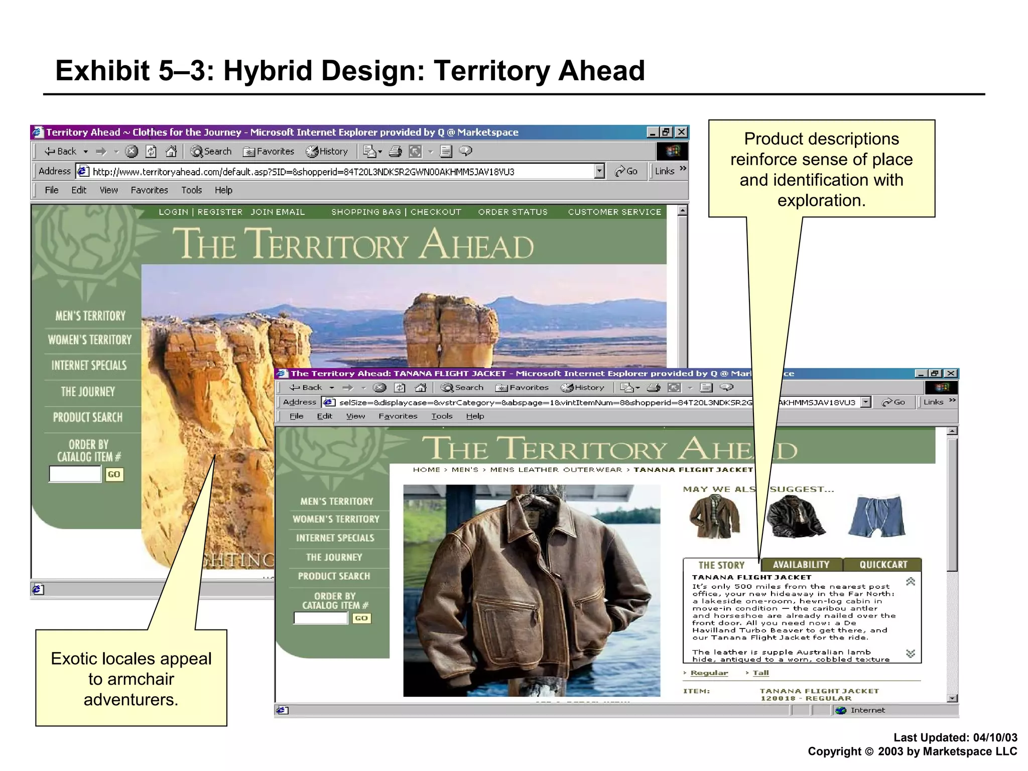Open the Help menu in rear window
The image size is (1028, 771).
coord(223,190)
